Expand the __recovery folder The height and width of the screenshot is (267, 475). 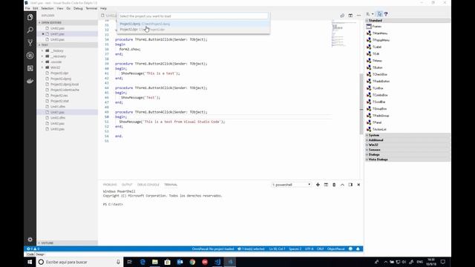coord(68,56)
